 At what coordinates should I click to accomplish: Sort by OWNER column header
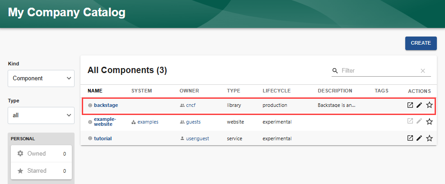[189, 91]
